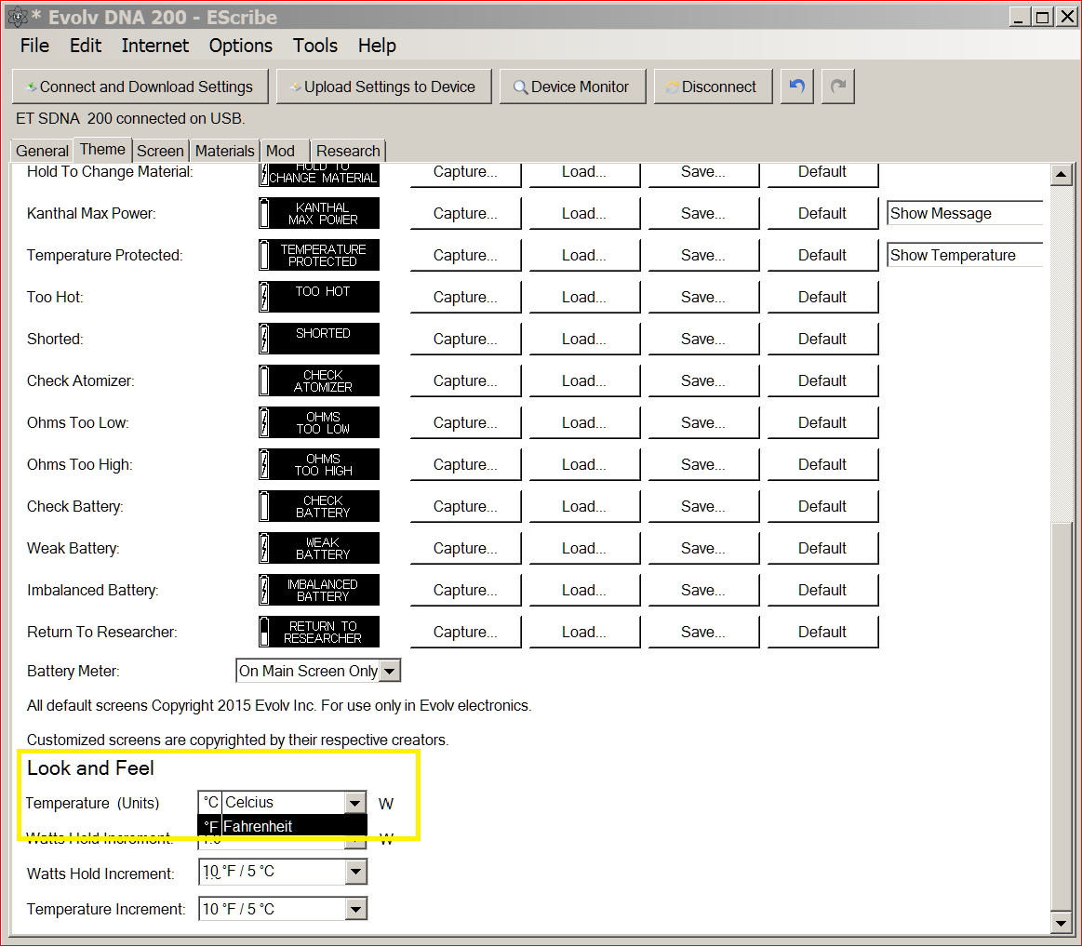
Task: Click the scrollbar up arrow
Action: (1061, 175)
